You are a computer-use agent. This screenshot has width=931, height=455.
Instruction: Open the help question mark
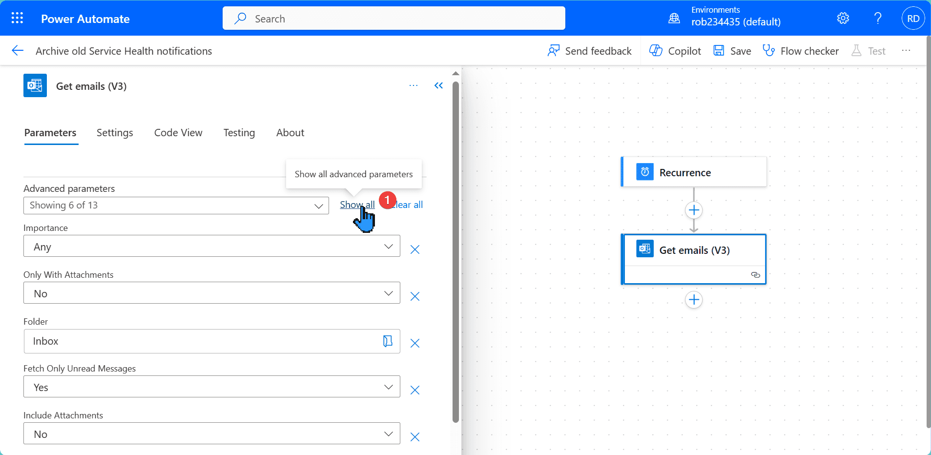(x=878, y=19)
